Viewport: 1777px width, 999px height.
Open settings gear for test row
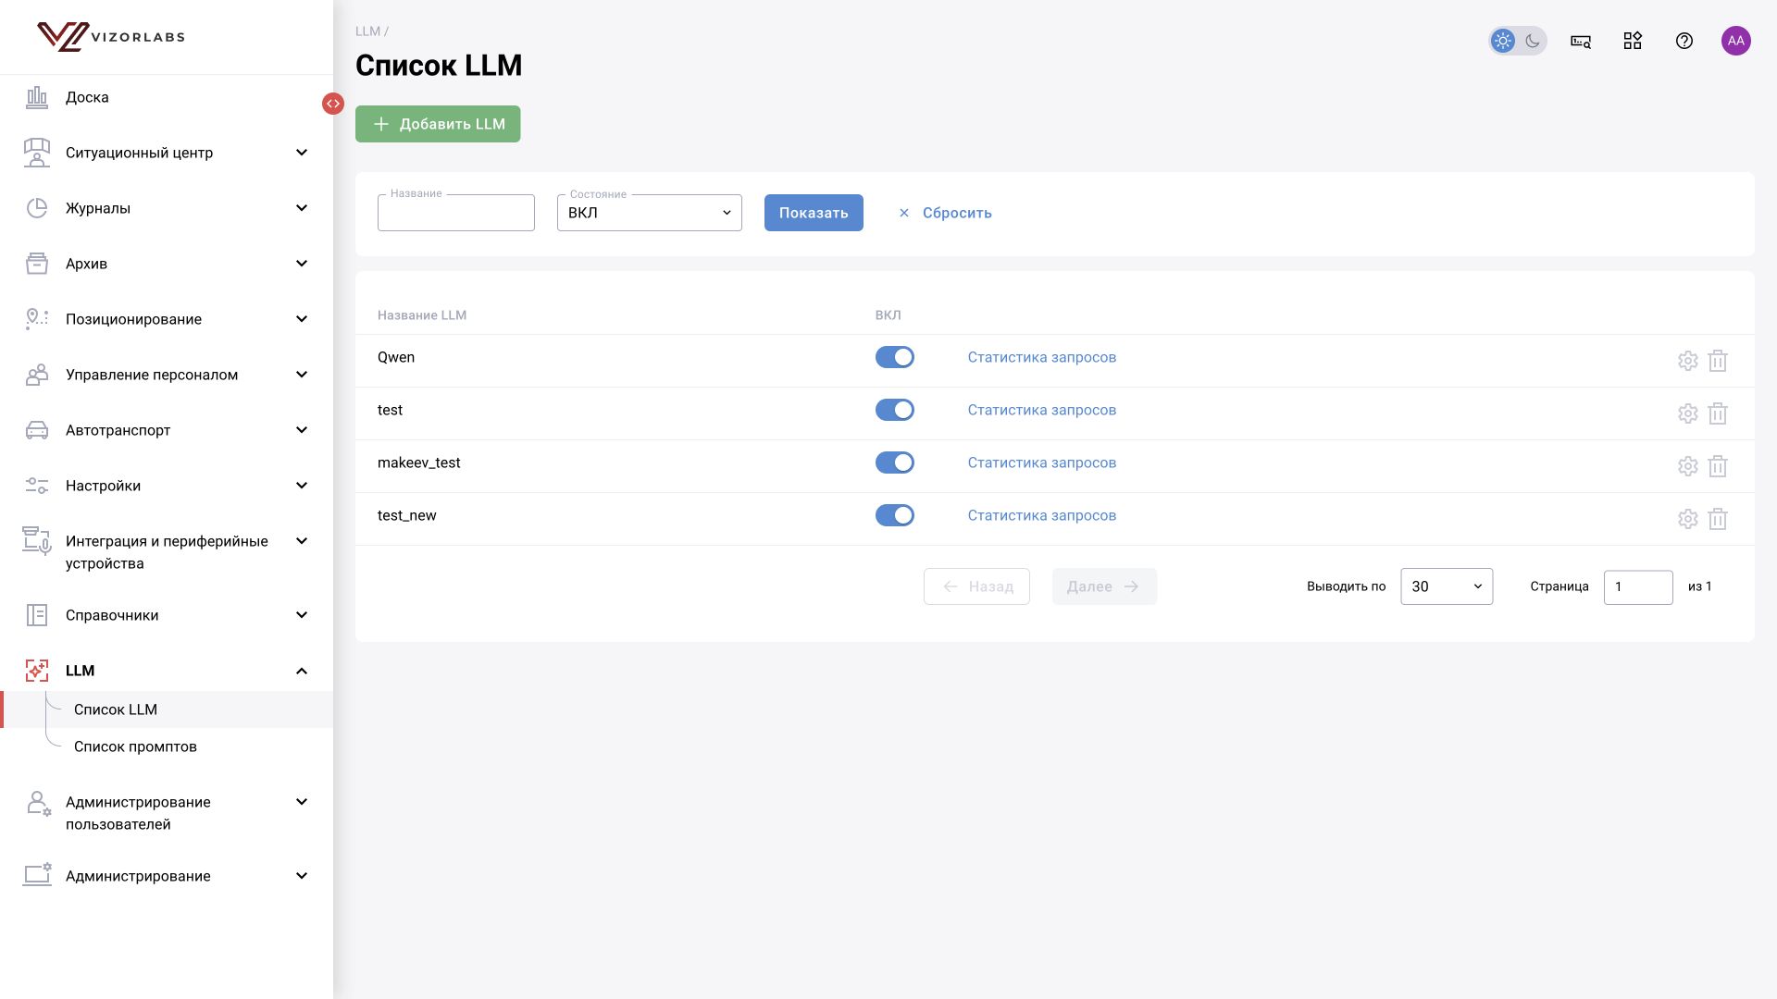(x=1687, y=413)
